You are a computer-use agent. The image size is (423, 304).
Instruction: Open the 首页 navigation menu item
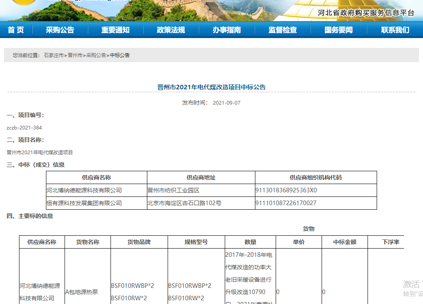pos(15,29)
